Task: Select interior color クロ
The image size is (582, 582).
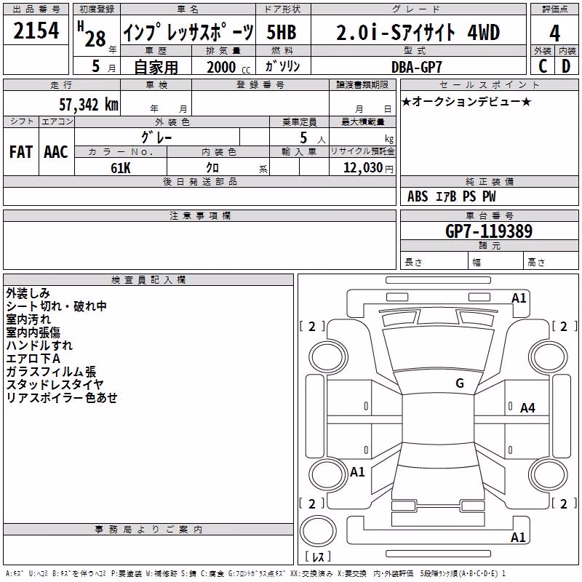Action: tap(212, 168)
